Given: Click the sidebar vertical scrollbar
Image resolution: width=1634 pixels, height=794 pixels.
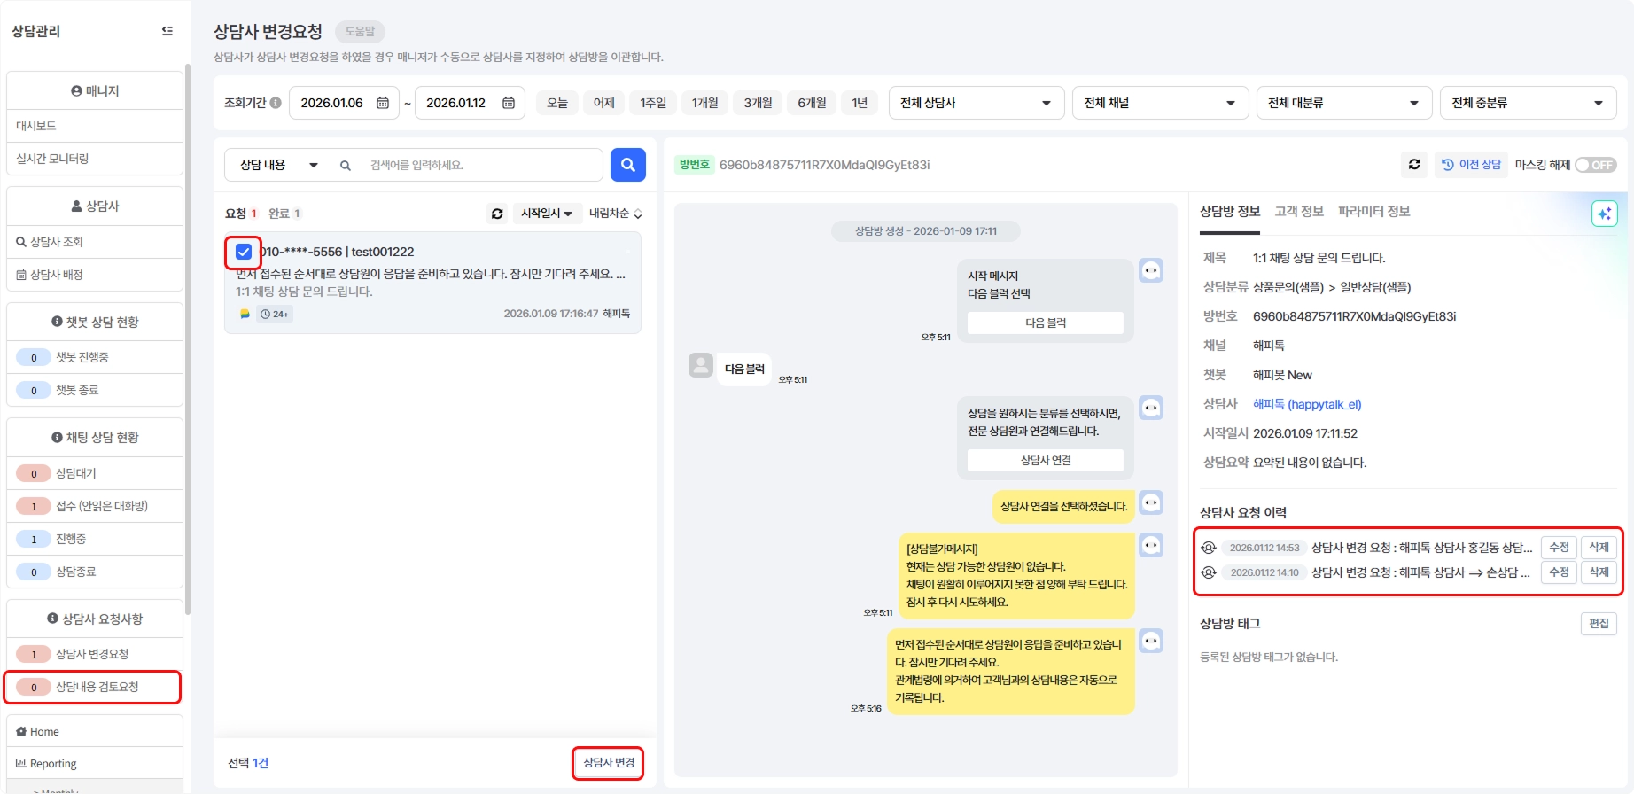Looking at the screenshot, I should tap(187, 339).
